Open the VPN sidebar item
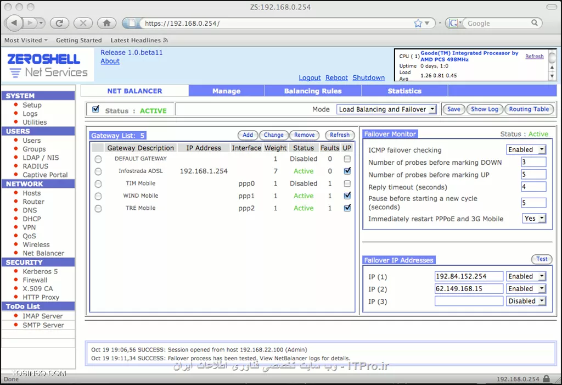Image resolution: width=562 pixels, height=385 pixels. 29,227
